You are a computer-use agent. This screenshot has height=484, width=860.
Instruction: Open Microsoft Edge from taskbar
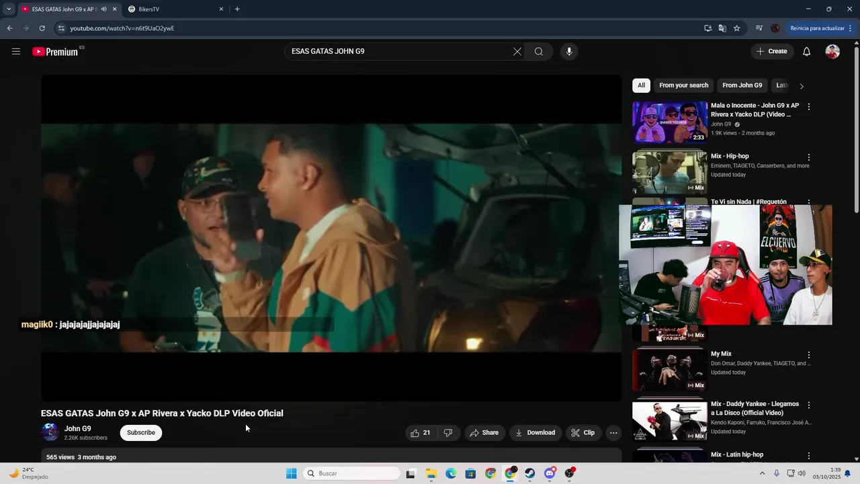(x=451, y=473)
